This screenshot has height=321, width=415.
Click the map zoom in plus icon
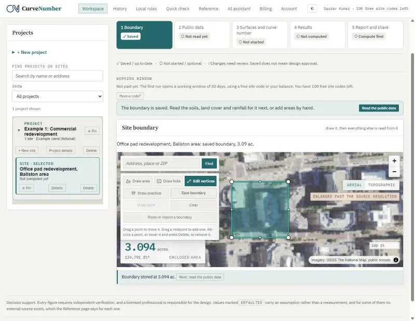(394, 161)
